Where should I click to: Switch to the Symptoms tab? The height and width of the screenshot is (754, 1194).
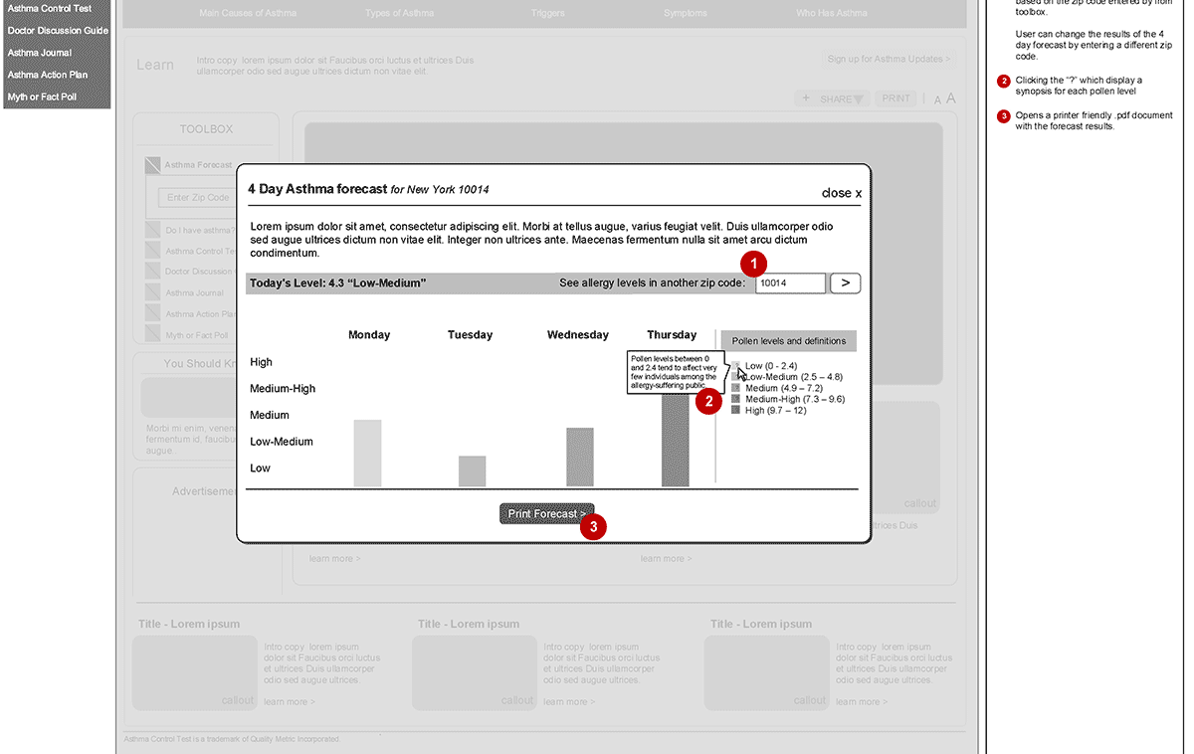685,13
